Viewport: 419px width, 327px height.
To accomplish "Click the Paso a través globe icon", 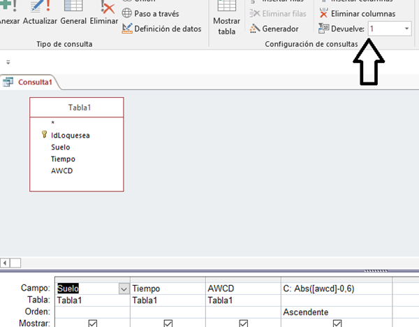I will tap(127, 13).
